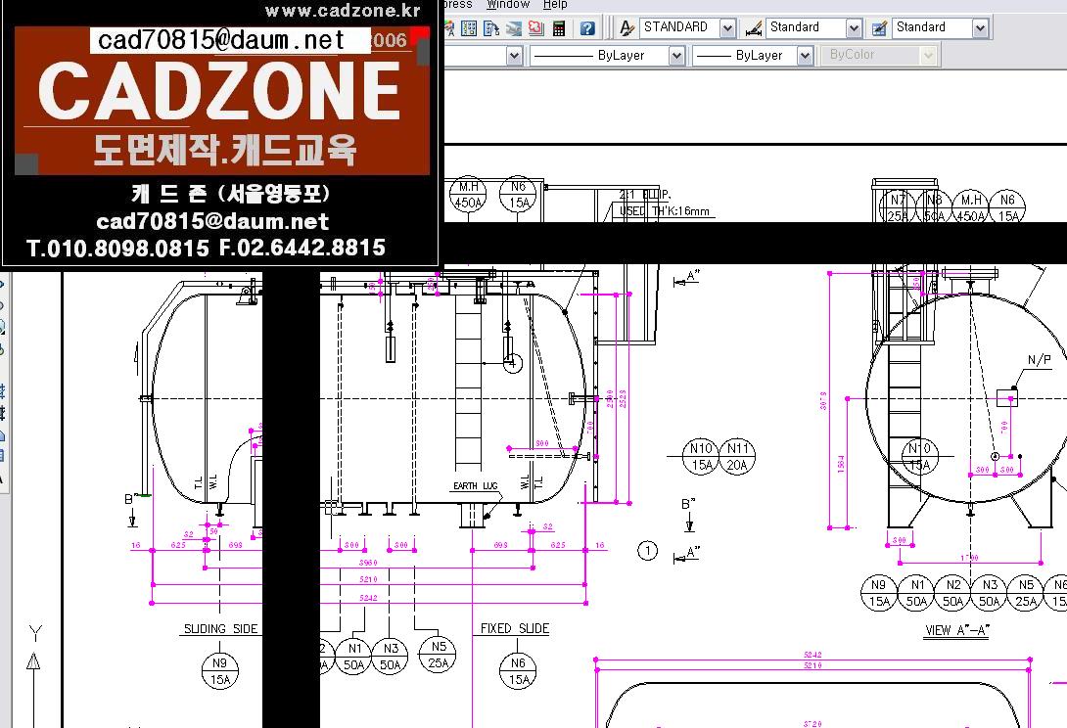The image size is (1067, 728).
Task: Click the 'EARTH LUG' annotation
Action: 476,485
